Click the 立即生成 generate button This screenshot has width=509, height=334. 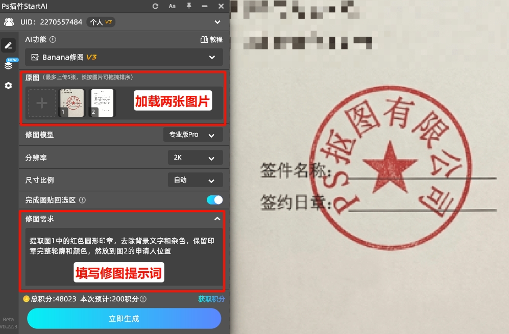pos(124,318)
